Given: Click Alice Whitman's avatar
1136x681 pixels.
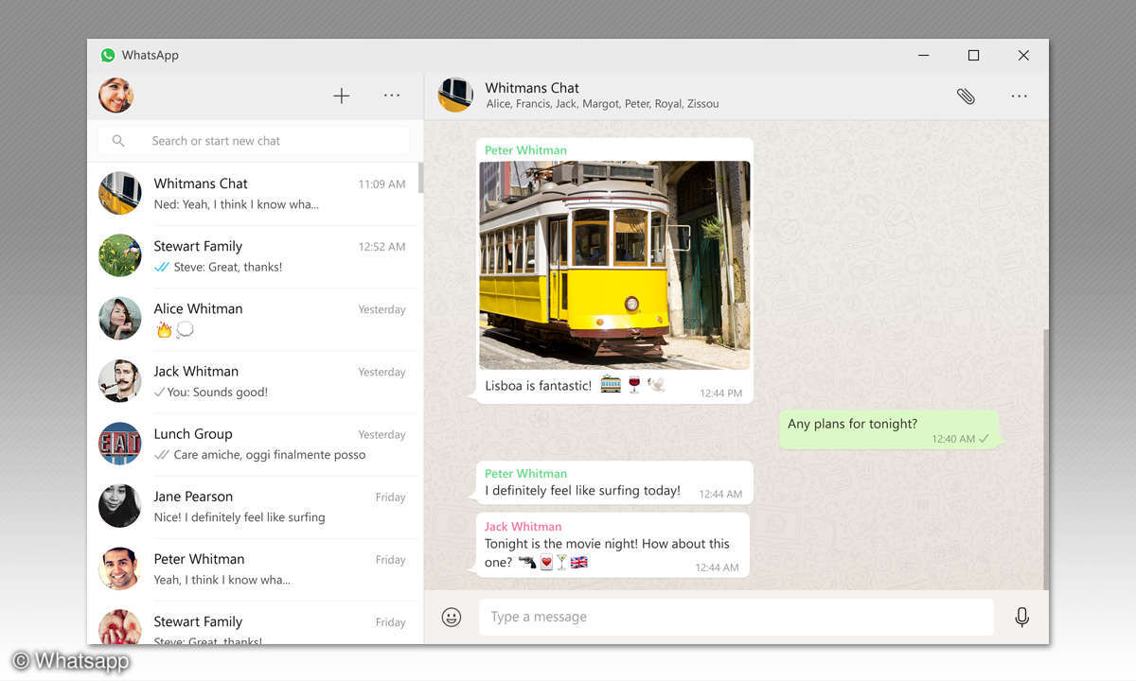Looking at the screenshot, I should point(120,319).
